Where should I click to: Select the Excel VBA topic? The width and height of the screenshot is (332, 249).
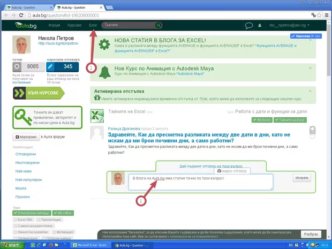tap(24, 220)
